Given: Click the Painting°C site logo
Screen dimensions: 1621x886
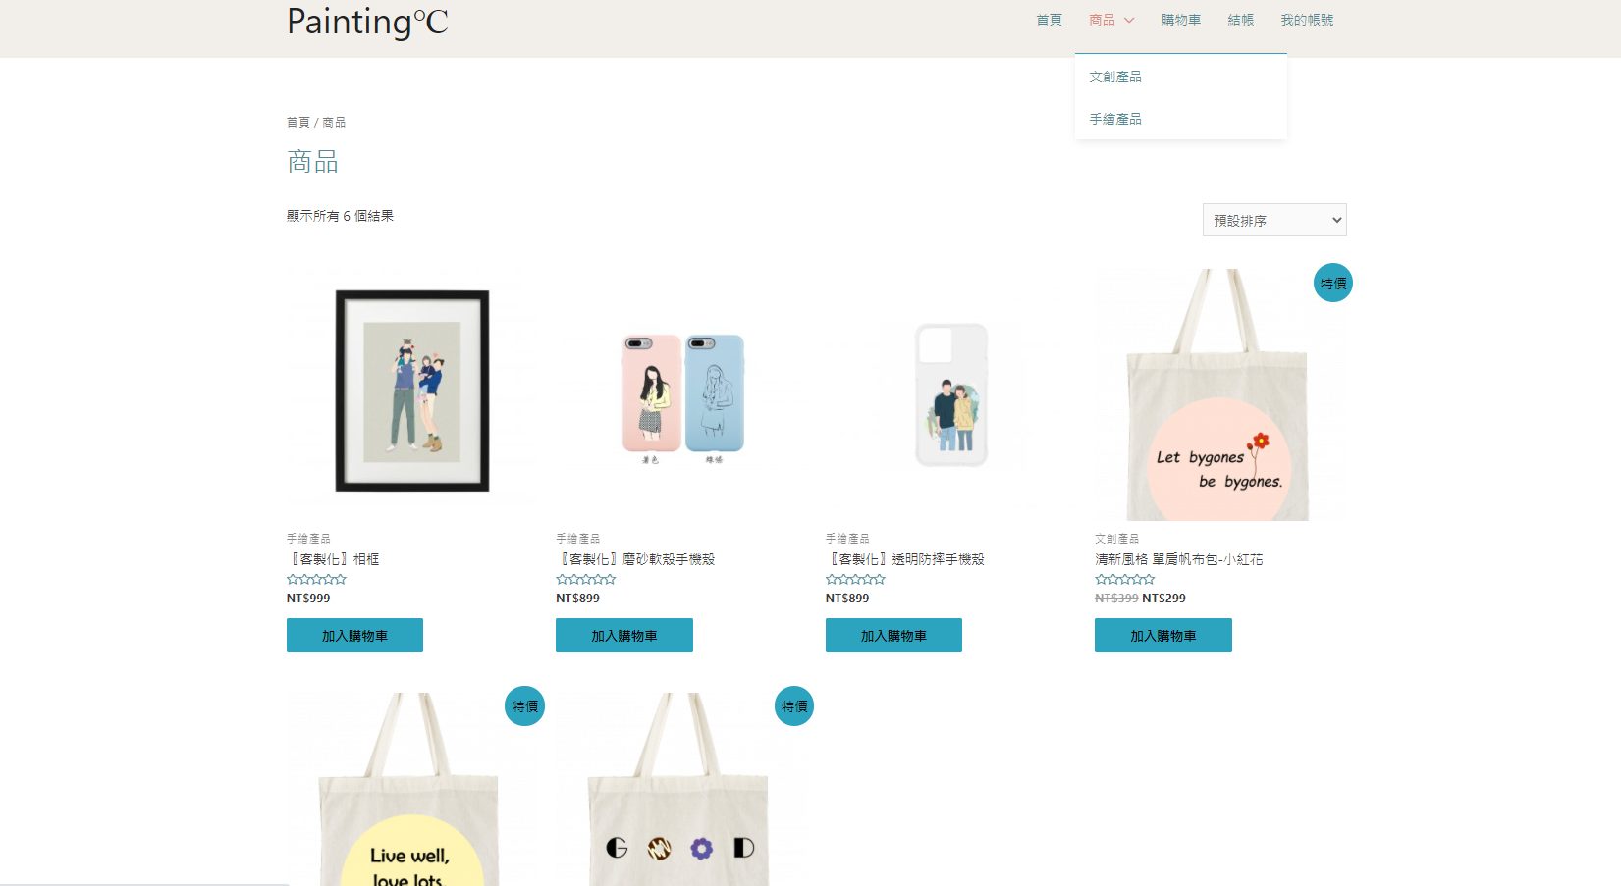Looking at the screenshot, I should point(367,22).
